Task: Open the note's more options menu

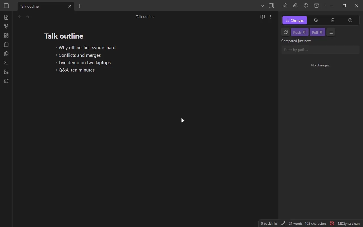Action: (271, 17)
